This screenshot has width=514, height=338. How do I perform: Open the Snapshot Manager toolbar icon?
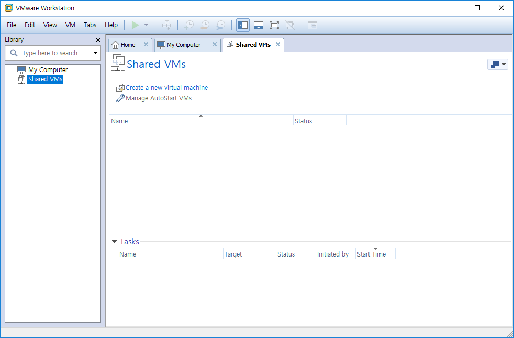click(221, 25)
